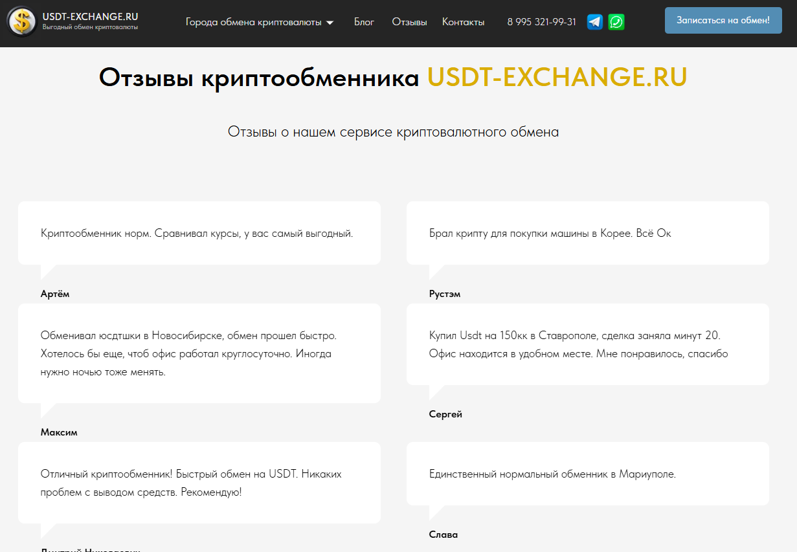This screenshot has width=797, height=552.
Task: Select Артём's review about best rates
Action: pyautogui.click(x=199, y=233)
